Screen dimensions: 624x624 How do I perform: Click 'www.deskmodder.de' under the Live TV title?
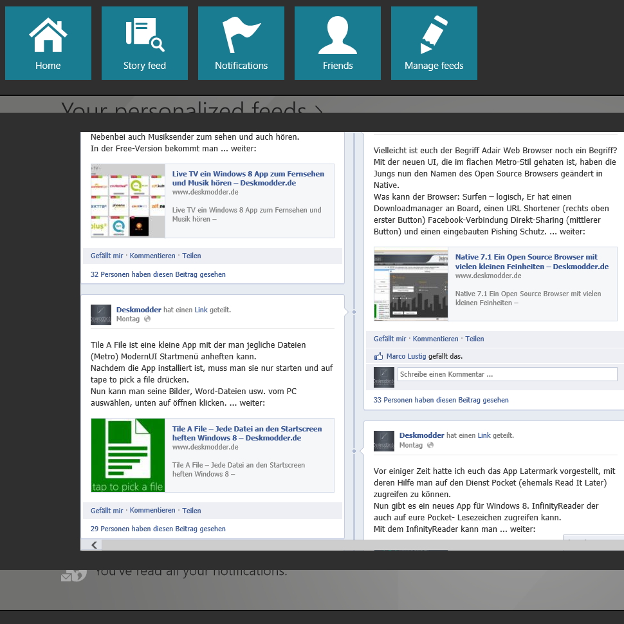tap(205, 192)
